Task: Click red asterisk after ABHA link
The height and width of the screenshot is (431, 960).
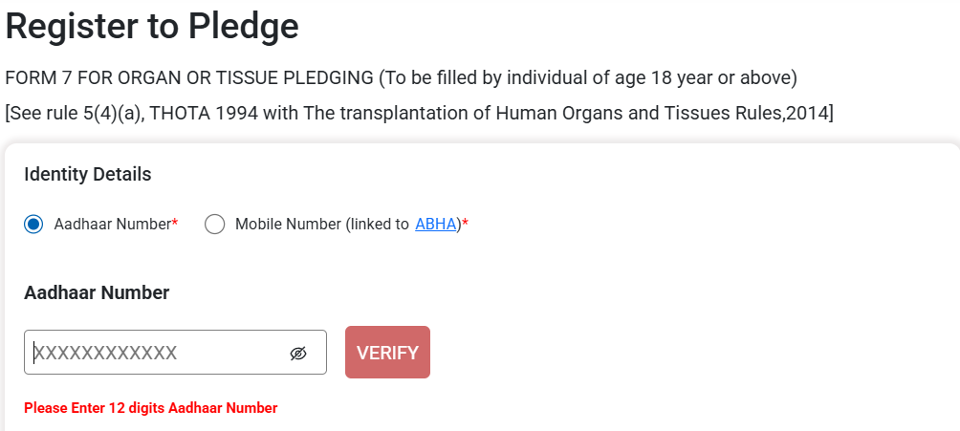Action: pyautogui.click(x=466, y=224)
